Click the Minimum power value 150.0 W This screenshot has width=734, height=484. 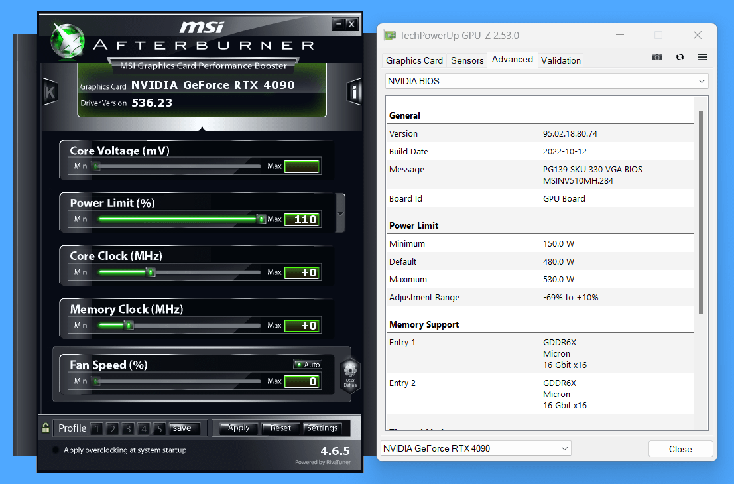coord(558,243)
